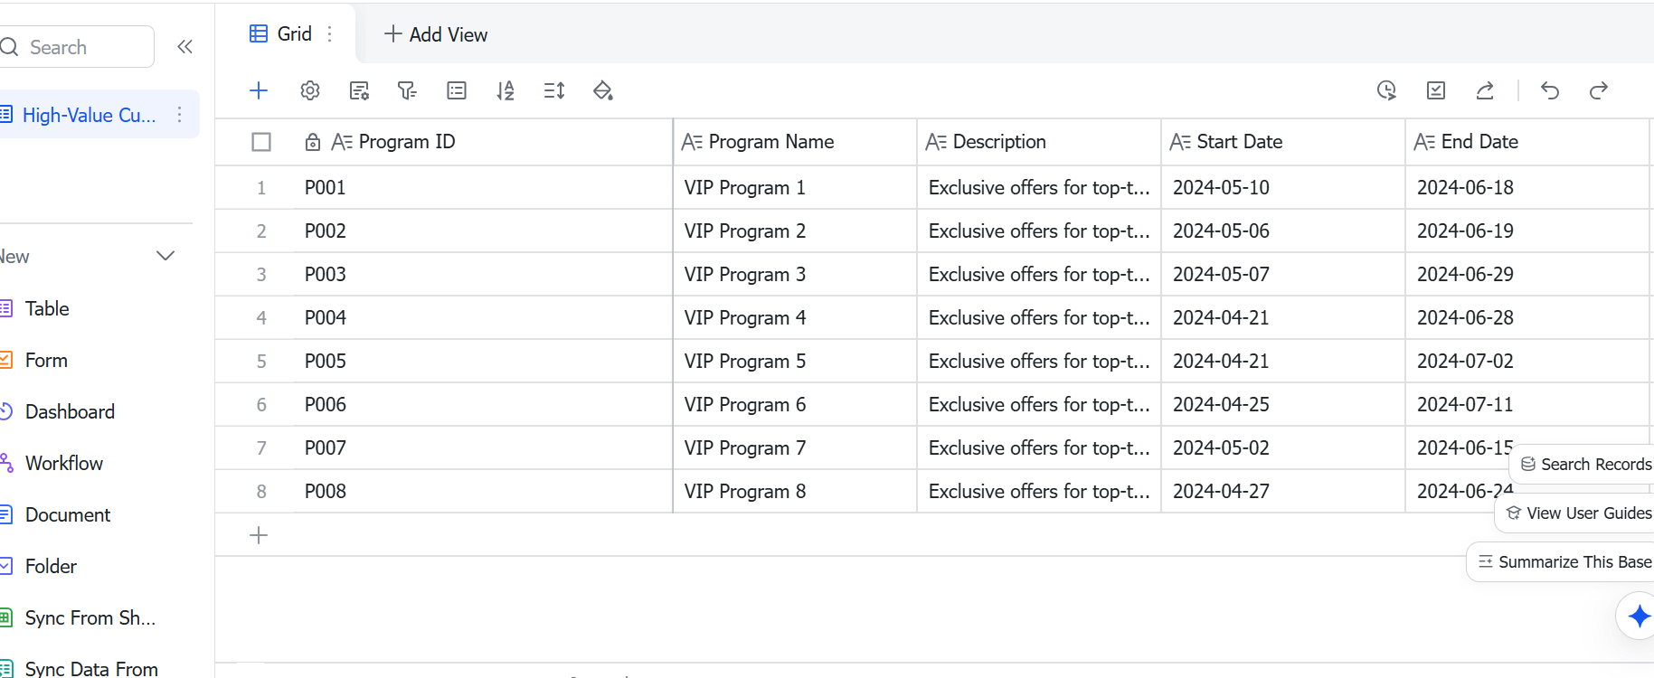This screenshot has height=678, width=1654.
Task: Select the end date 2024-06-19 cell
Action: [1527, 231]
